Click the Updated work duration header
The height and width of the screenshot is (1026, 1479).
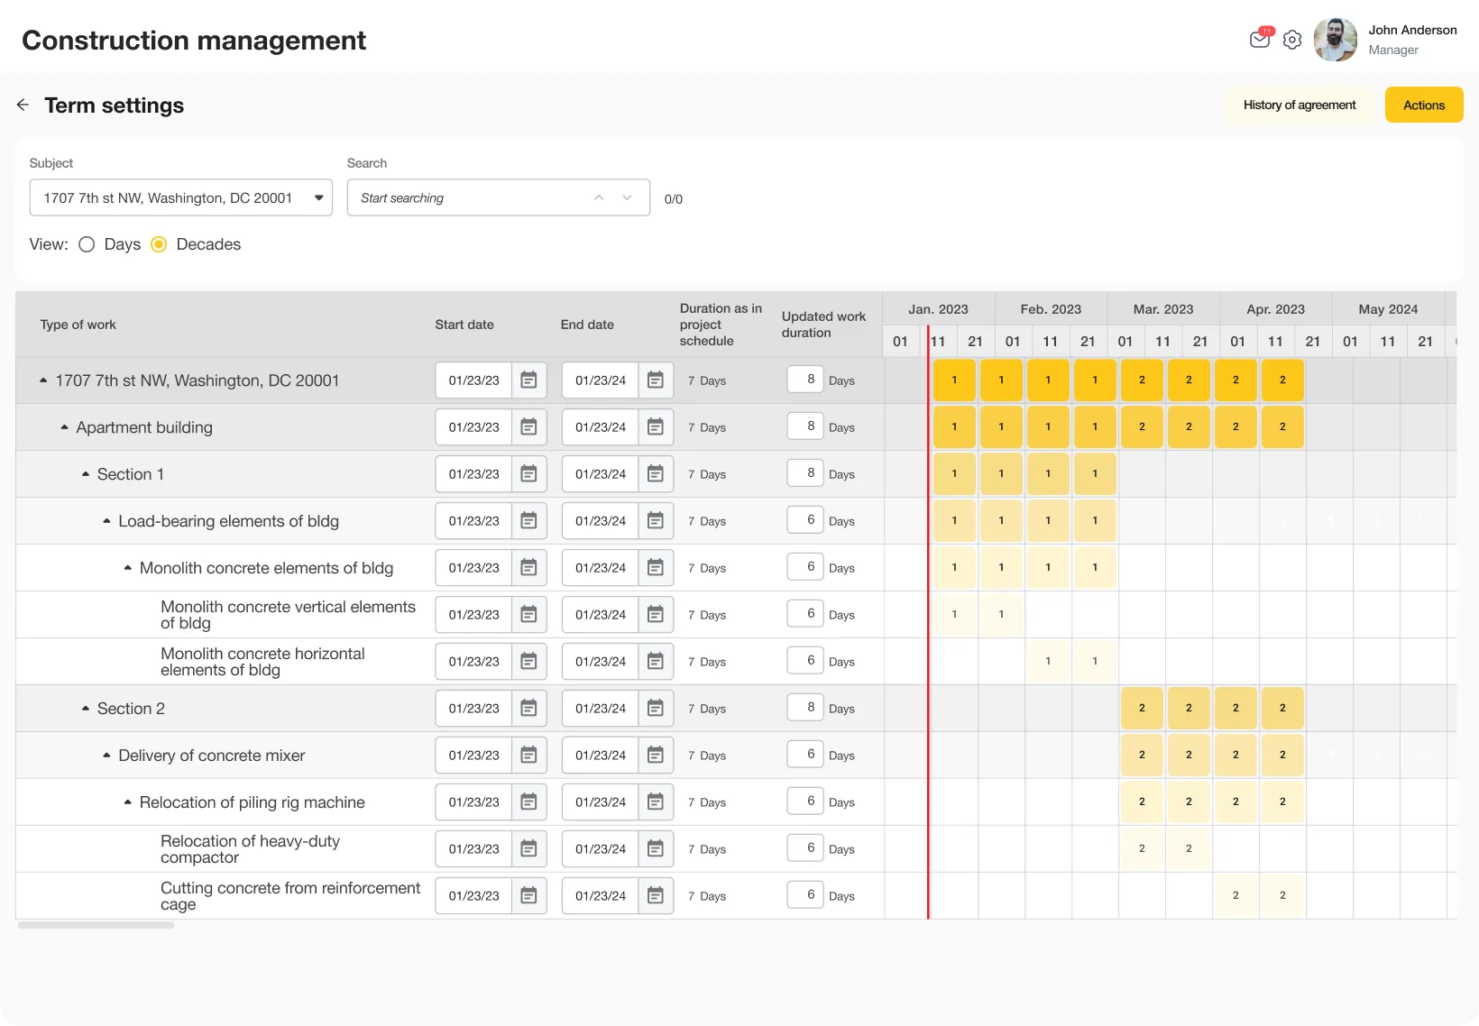pyautogui.click(x=823, y=325)
